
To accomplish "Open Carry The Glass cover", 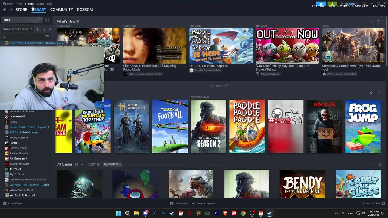I will coord(358,184).
